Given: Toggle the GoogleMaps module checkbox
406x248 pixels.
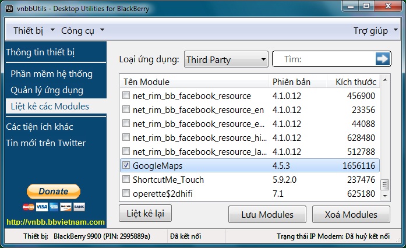Looking at the screenshot, I should click(126, 165).
